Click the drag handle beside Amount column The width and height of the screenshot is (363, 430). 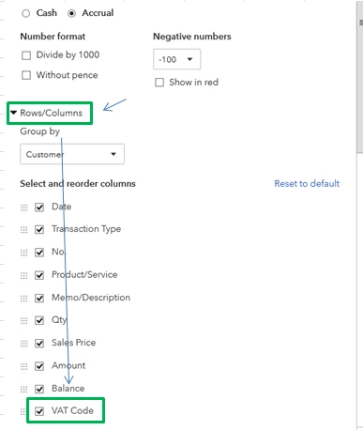tap(24, 366)
